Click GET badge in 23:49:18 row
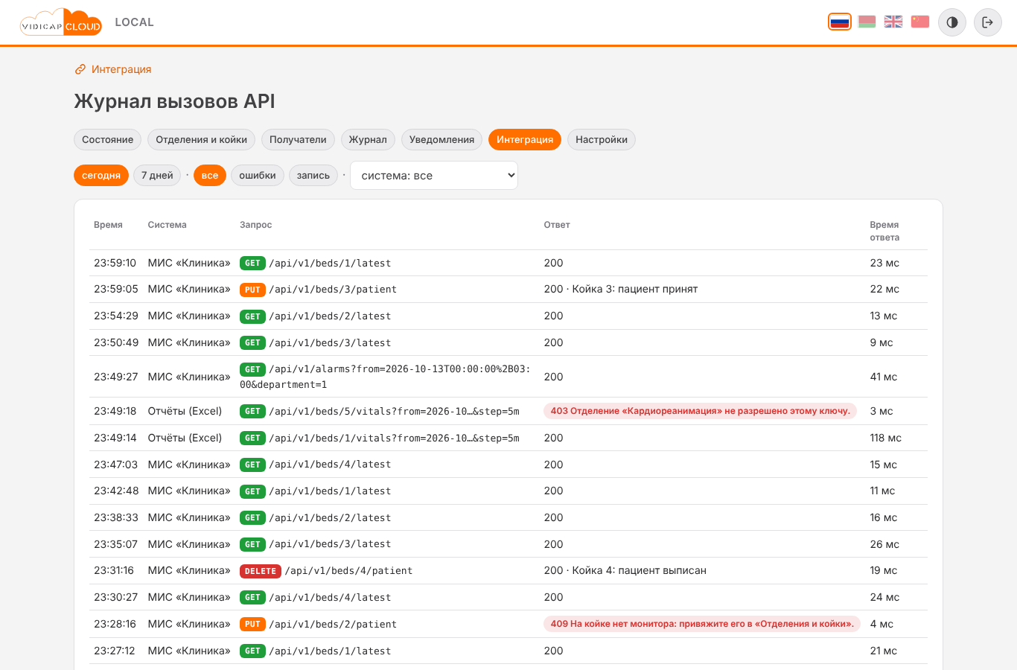 point(252,411)
